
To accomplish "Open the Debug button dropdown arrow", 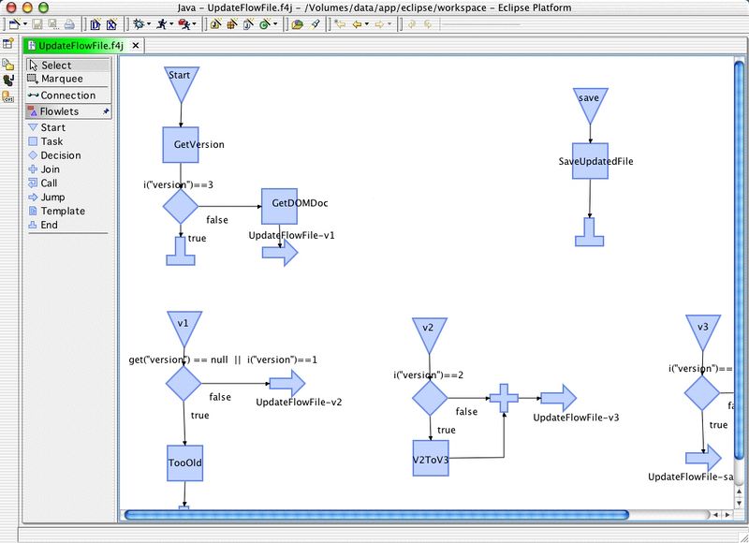I will tap(149, 24).
